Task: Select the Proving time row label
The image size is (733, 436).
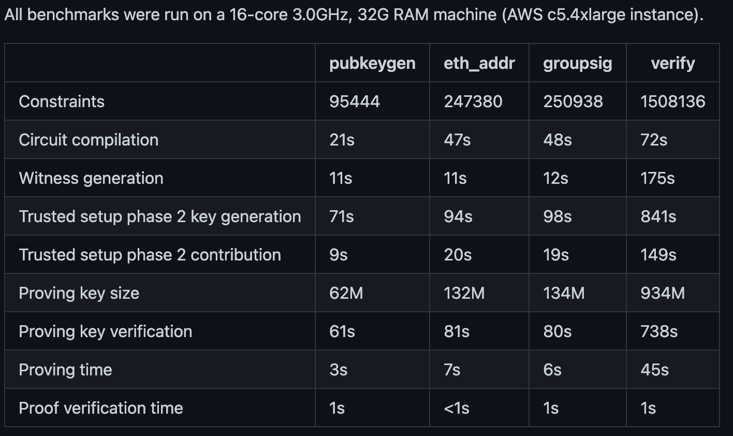Action: pyautogui.click(x=65, y=370)
